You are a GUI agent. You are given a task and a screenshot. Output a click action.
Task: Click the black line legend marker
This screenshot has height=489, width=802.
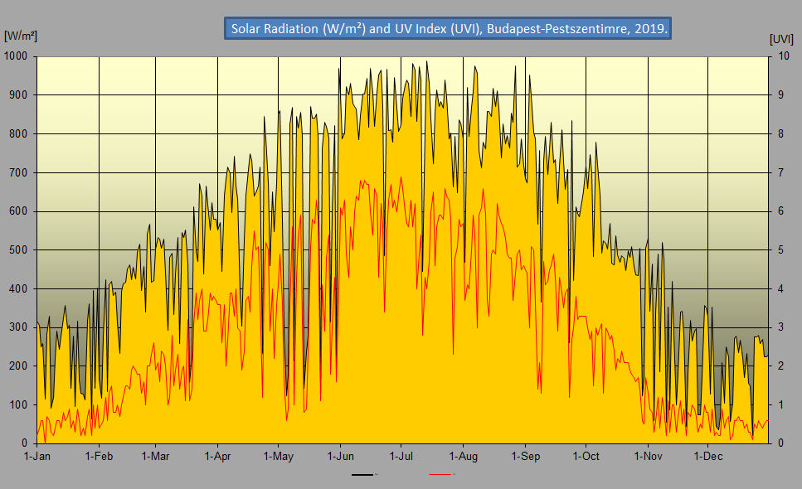363,475
